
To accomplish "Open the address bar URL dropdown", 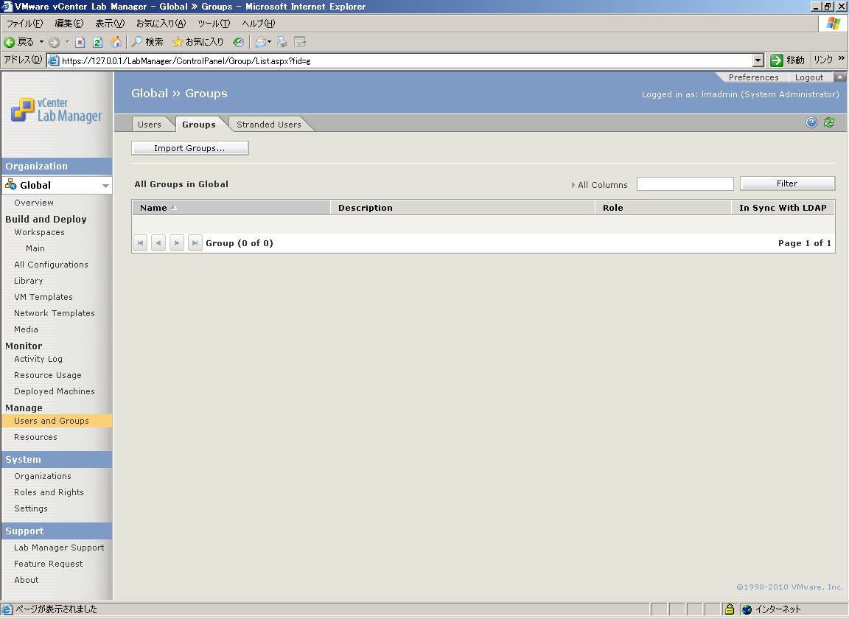I will click(758, 60).
